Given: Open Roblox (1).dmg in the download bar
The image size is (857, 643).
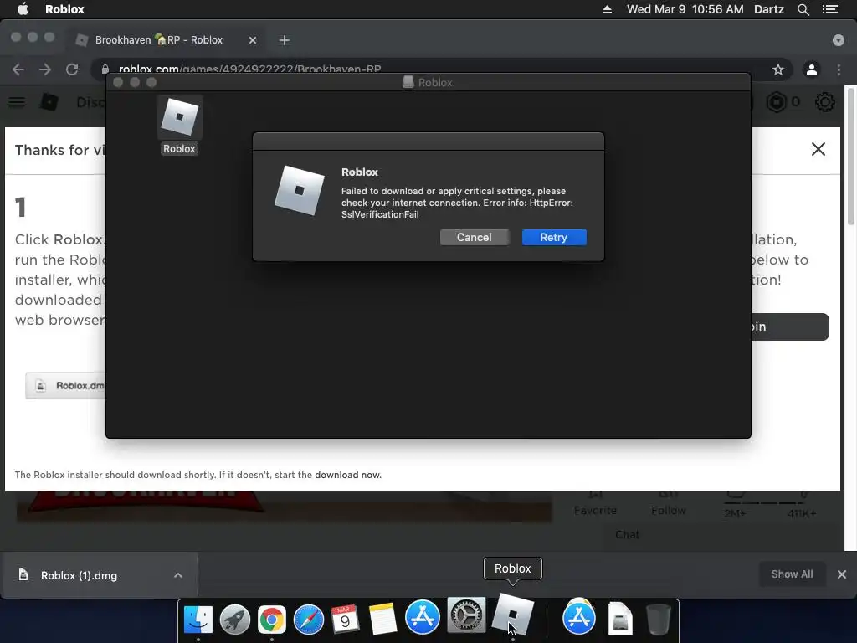Looking at the screenshot, I should (78, 575).
